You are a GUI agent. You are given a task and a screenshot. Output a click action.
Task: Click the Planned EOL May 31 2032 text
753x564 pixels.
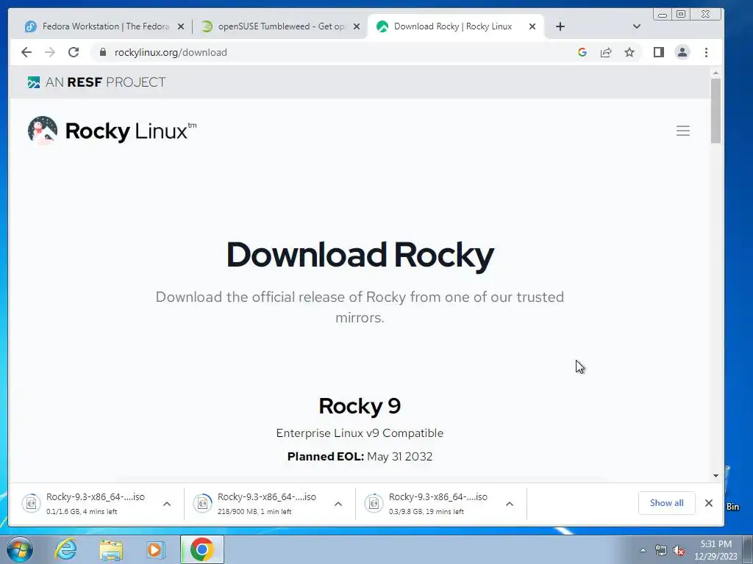tap(360, 456)
